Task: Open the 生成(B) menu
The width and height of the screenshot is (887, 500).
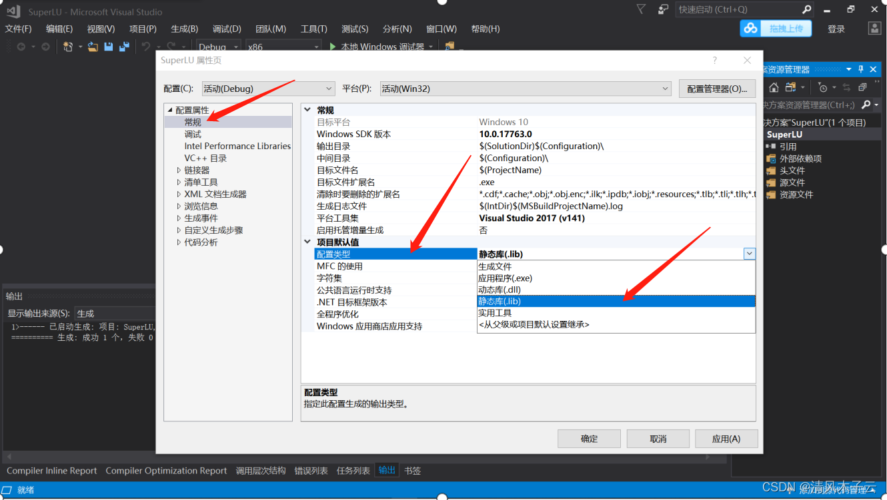Action: click(x=185, y=29)
